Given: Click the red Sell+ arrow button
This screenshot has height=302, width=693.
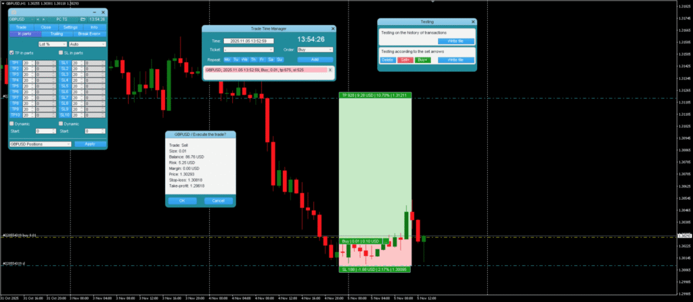Looking at the screenshot, I should (405, 60).
